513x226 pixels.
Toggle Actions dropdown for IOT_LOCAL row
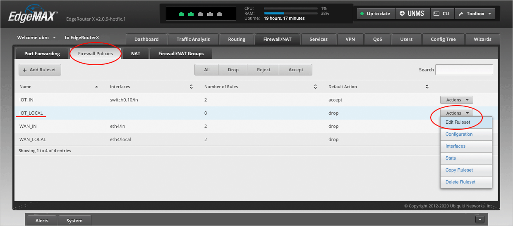pos(457,113)
